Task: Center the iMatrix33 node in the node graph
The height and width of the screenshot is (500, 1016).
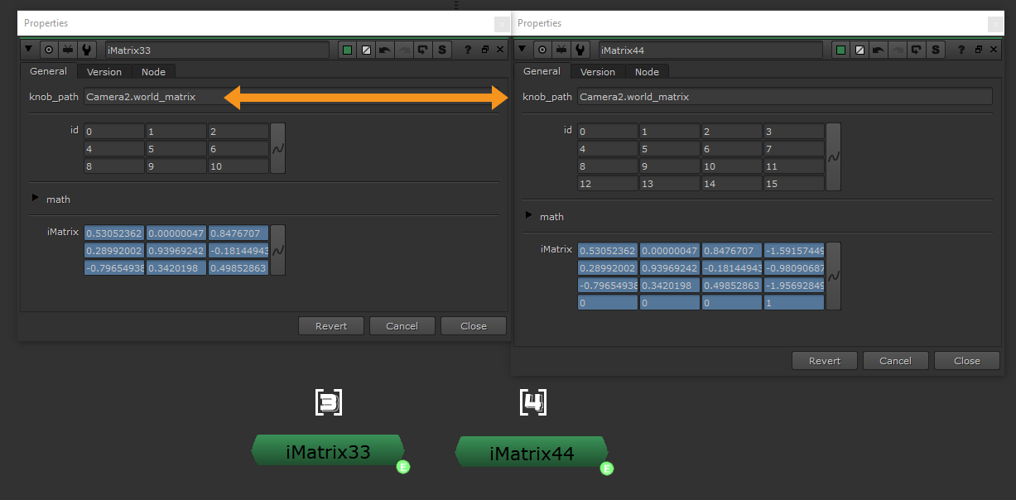Action: (x=328, y=450)
